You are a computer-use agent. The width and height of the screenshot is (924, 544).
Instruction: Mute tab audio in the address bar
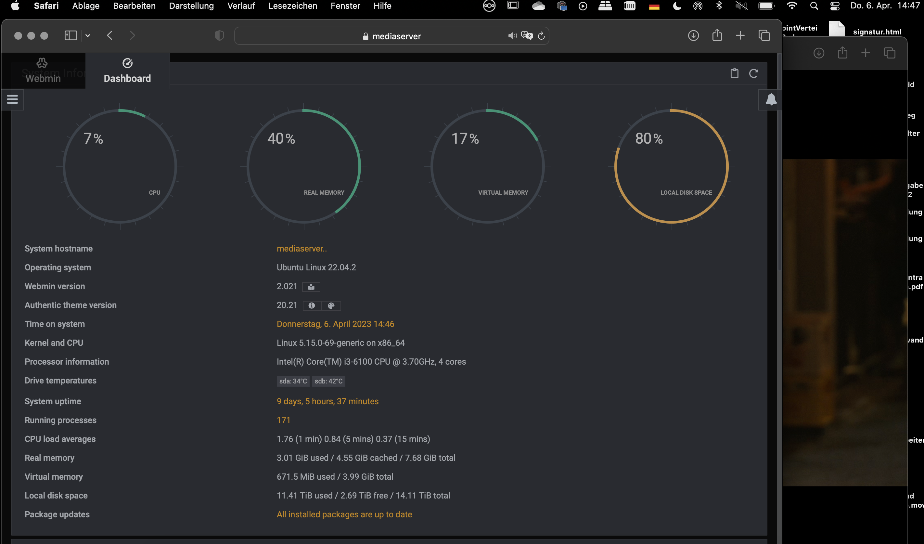(x=512, y=35)
